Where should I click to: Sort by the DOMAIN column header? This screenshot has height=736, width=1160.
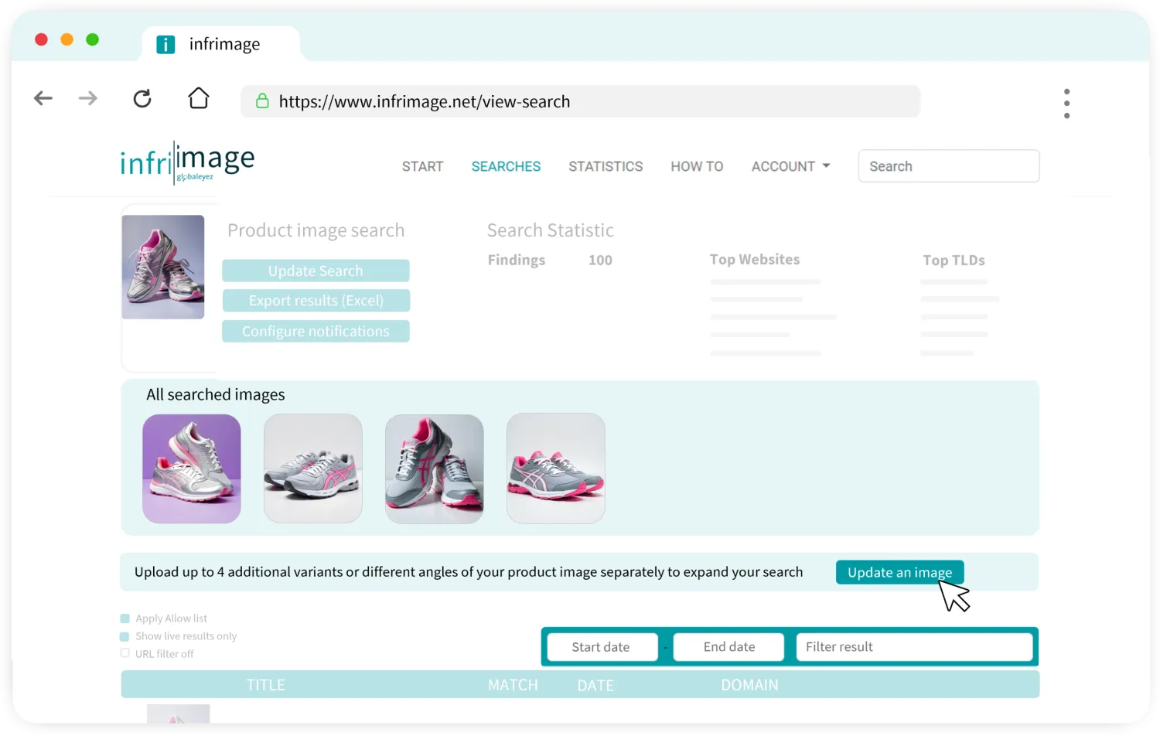pyautogui.click(x=749, y=685)
